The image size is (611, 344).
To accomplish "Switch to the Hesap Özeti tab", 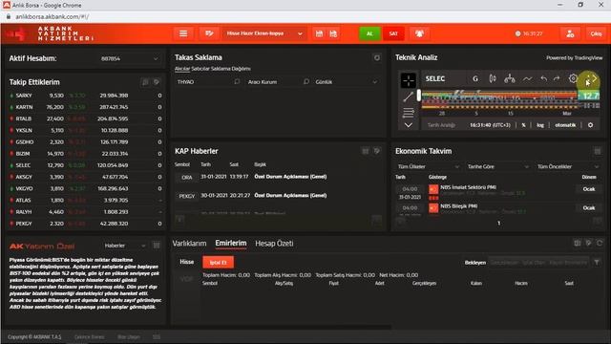I will click(x=274, y=244).
